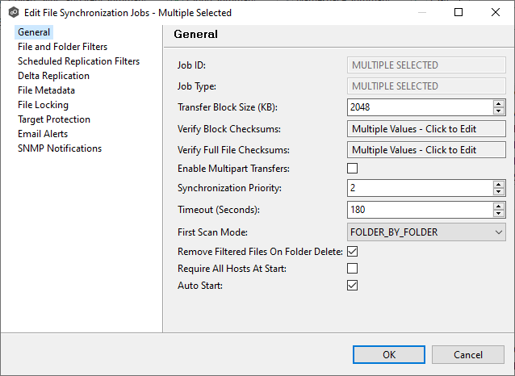Select Delta Replication in the sidebar
This screenshot has width=515, height=376.
point(53,76)
